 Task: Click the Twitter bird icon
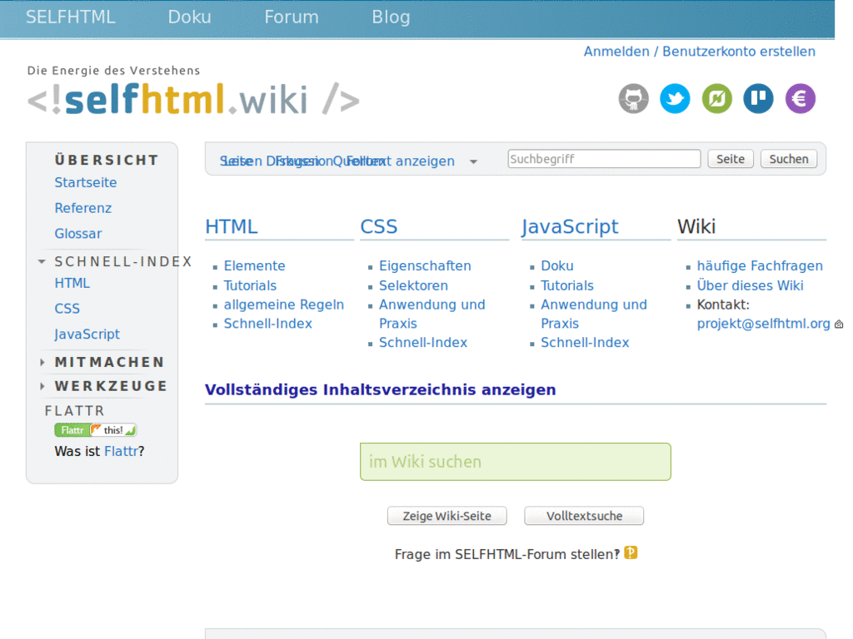pos(675,98)
